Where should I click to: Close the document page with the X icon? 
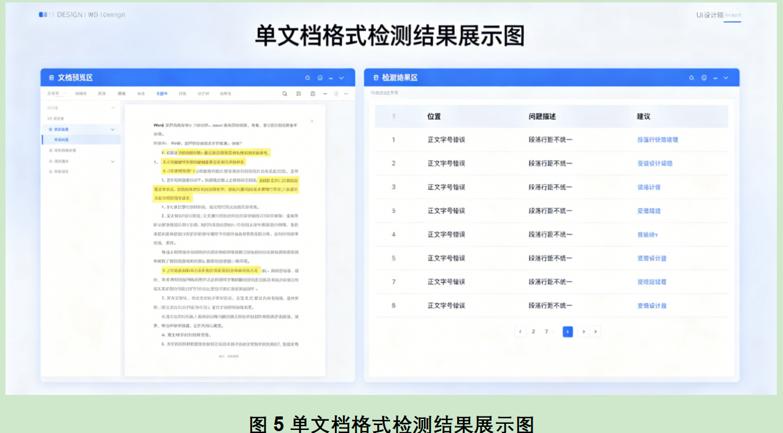(x=312, y=121)
